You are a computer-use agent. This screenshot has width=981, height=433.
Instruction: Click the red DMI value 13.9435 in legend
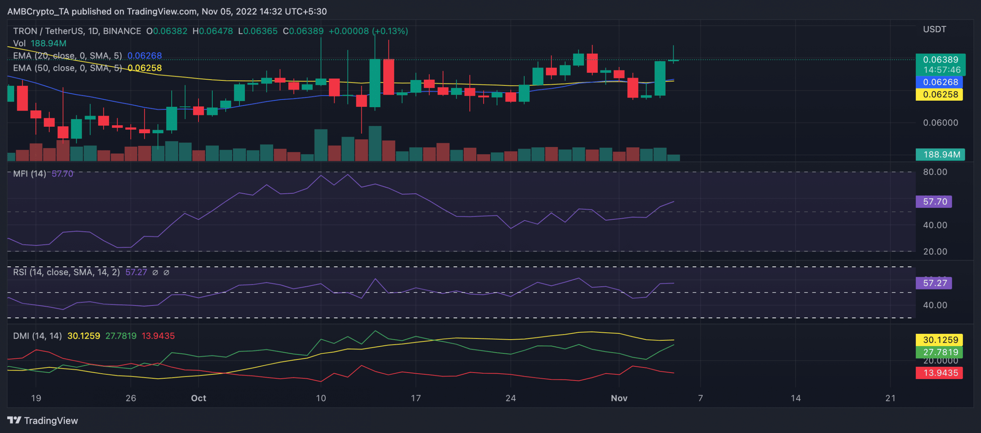(158, 336)
